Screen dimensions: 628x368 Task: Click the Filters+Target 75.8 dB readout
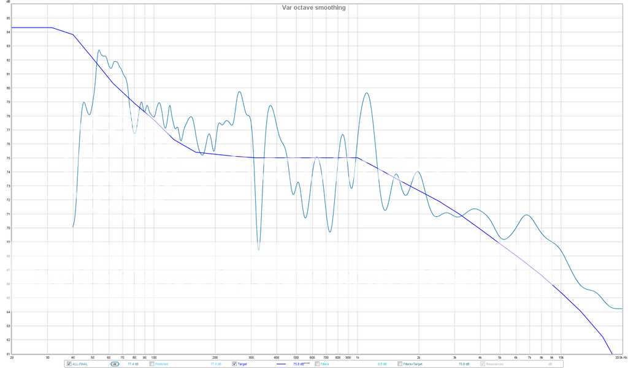pyautogui.click(x=464, y=364)
